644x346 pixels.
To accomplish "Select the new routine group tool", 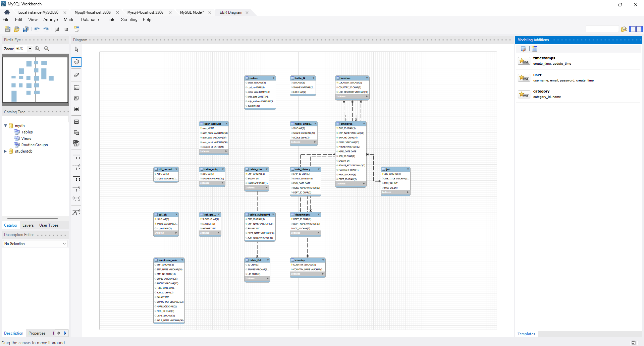I will [x=76, y=143].
